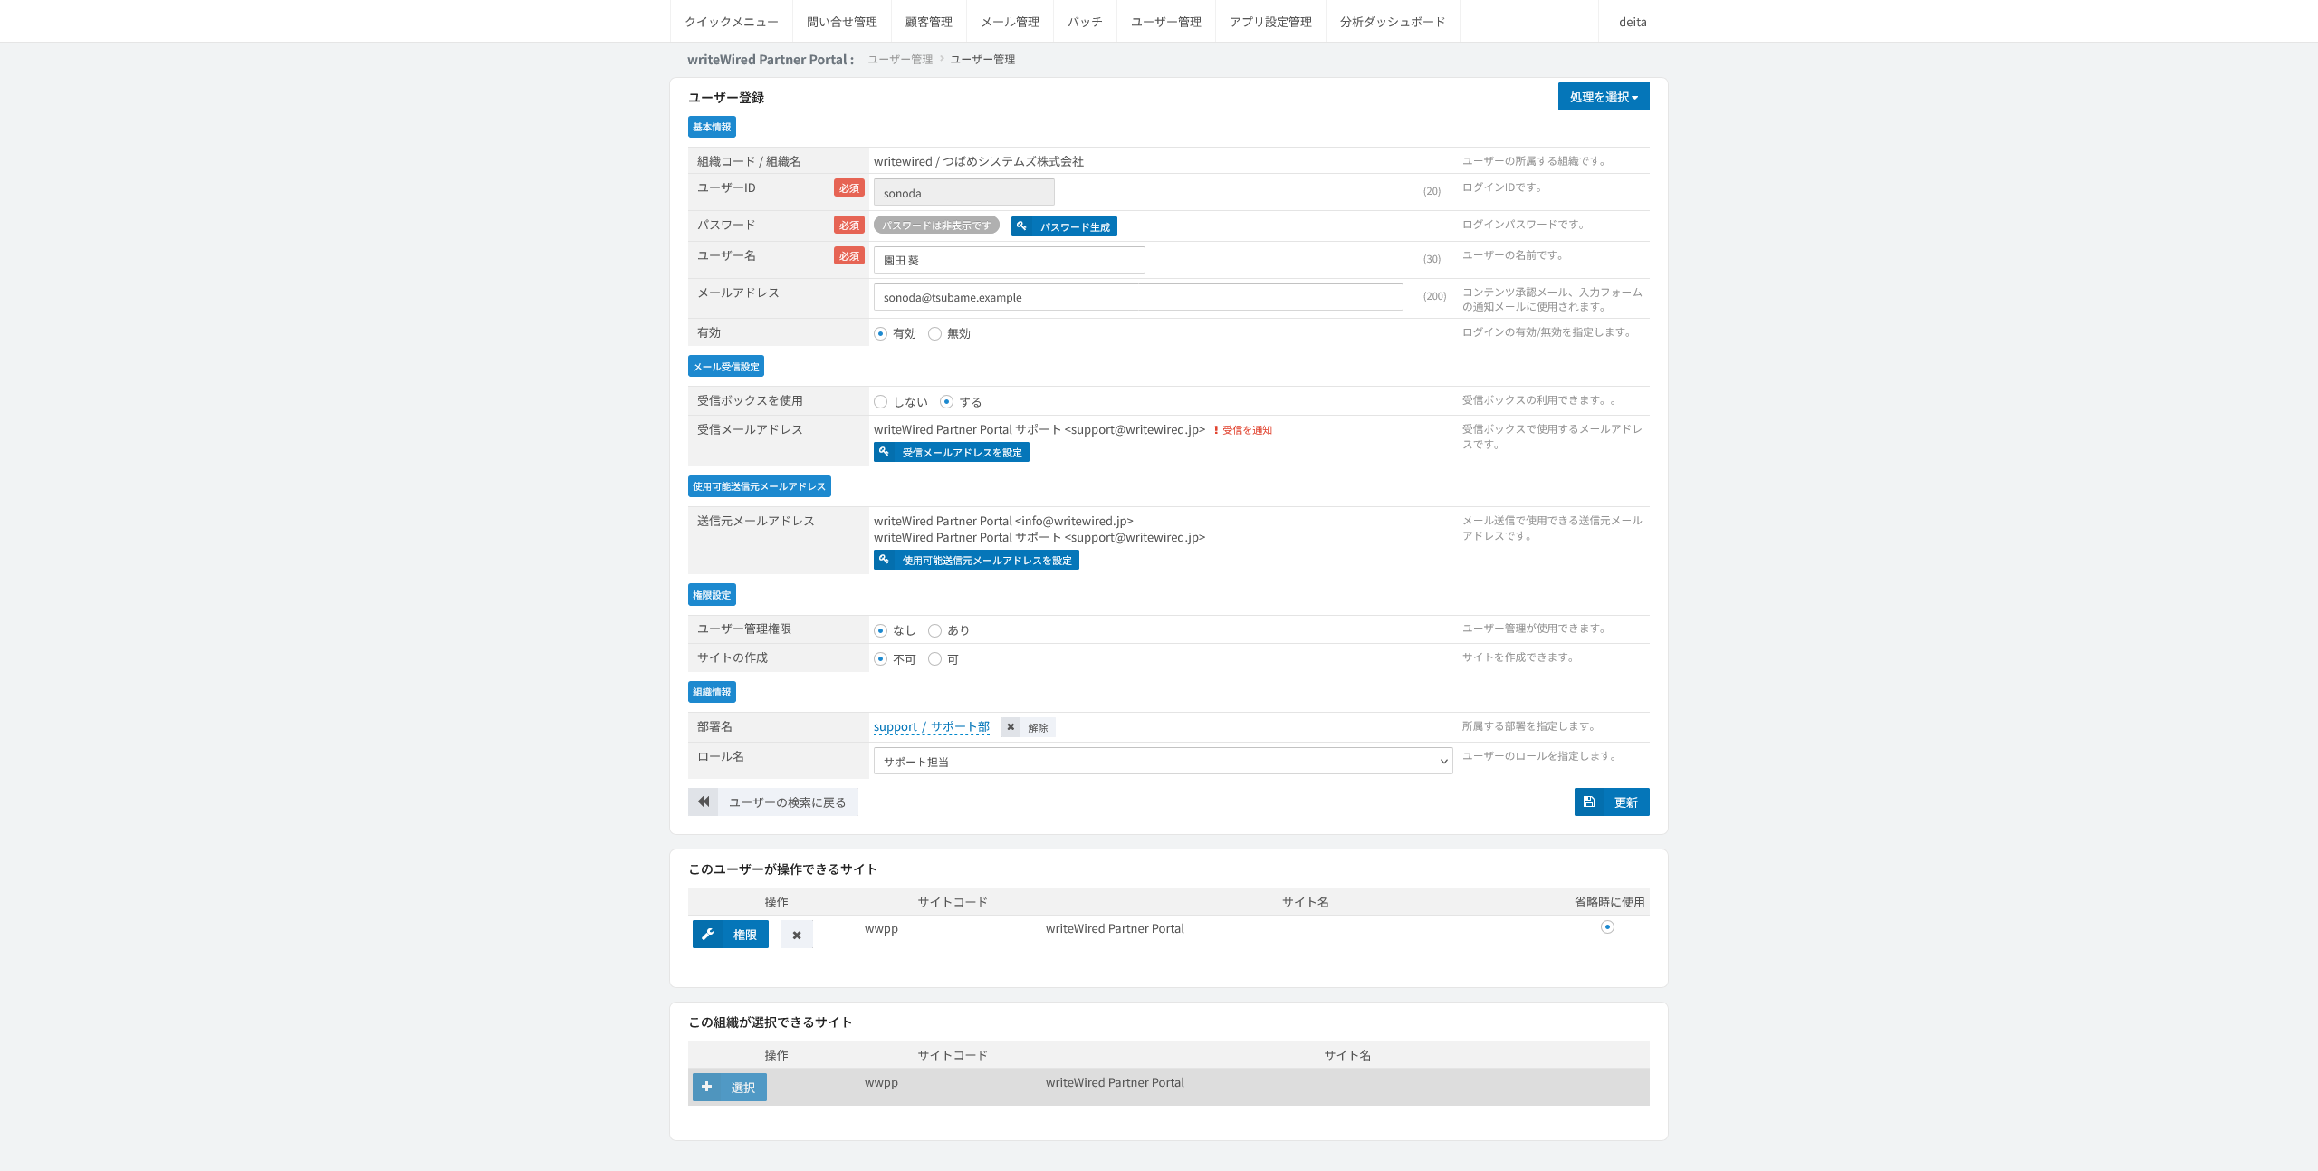Set サイトの作成 to 可
Image resolution: width=2318 pixels, height=1171 pixels.
pyautogui.click(x=934, y=659)
